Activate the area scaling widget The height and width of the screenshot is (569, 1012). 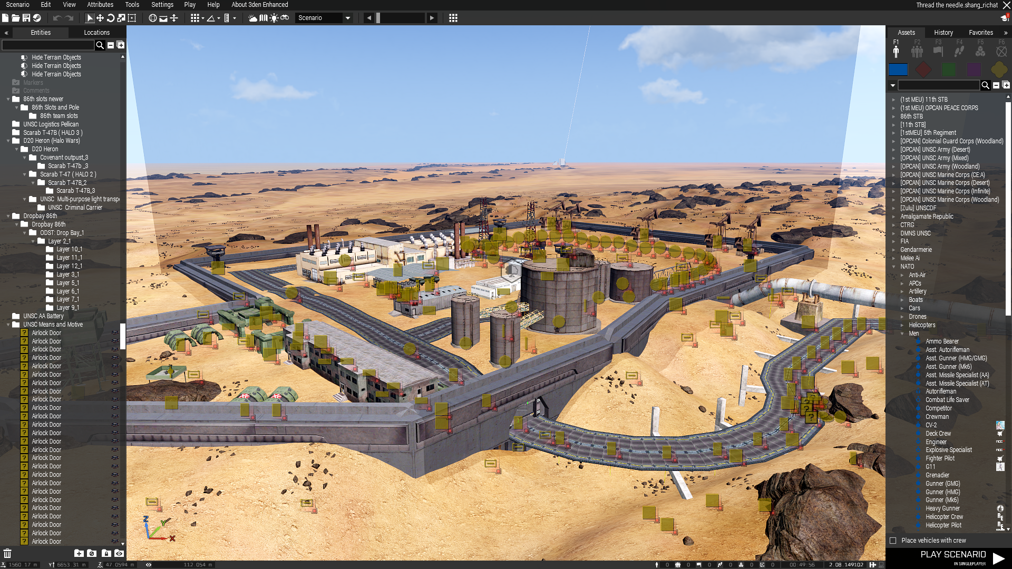[x=132, y=18]
